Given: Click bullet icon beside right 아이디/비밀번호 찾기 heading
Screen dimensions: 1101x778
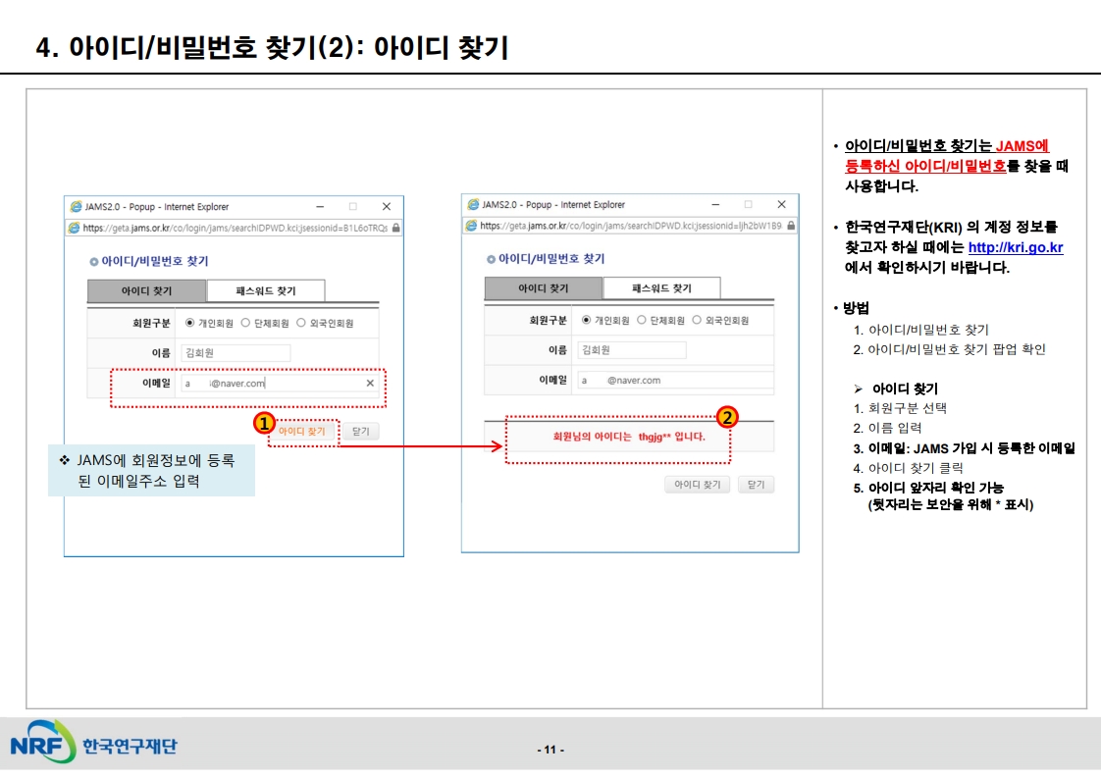Looking at the screenshot, I should [491, 259].
